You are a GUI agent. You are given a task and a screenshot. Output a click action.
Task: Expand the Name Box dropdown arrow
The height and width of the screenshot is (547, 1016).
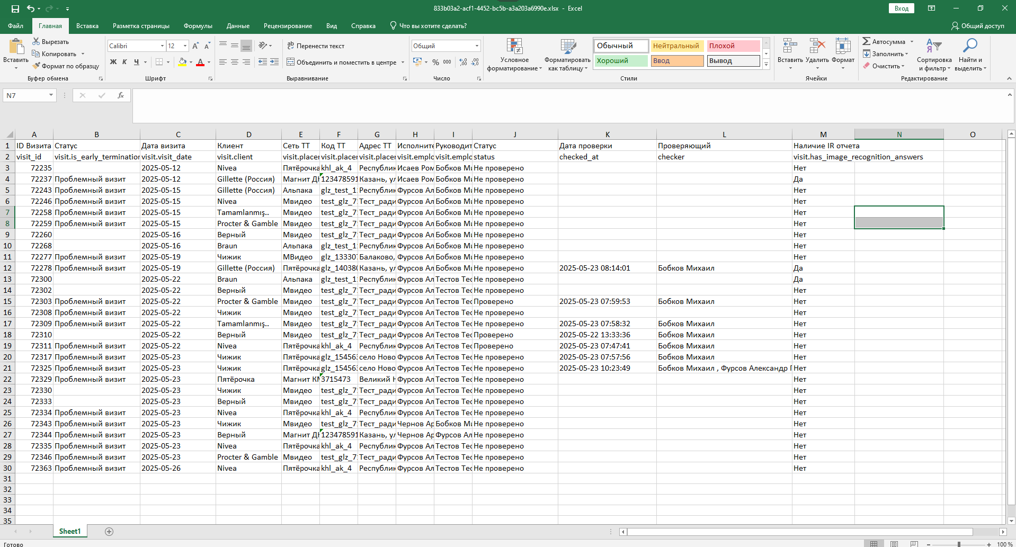51,95
